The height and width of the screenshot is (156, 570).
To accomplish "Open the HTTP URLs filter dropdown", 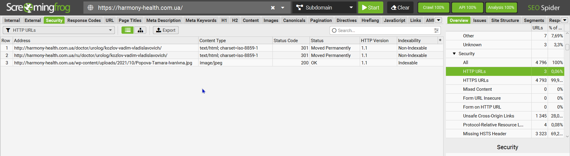I will point(59,30).
